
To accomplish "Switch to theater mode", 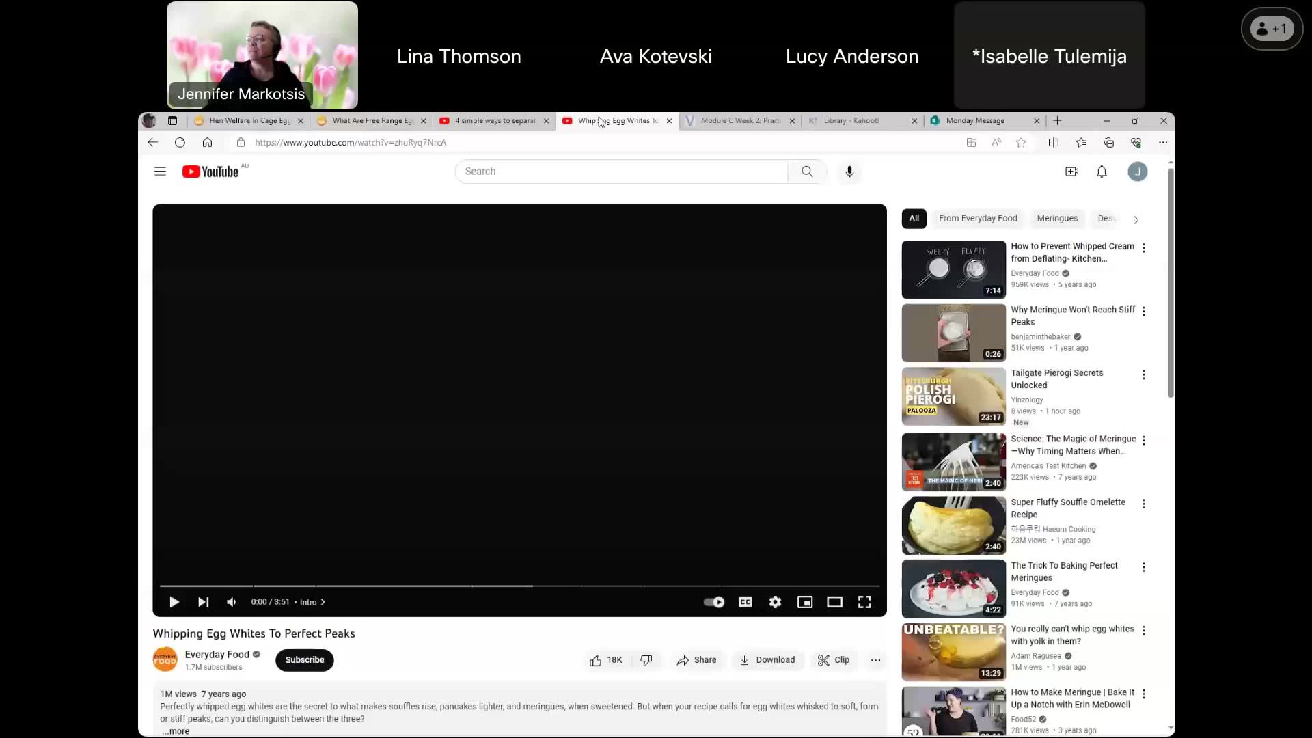I will [x=834, y=602].
